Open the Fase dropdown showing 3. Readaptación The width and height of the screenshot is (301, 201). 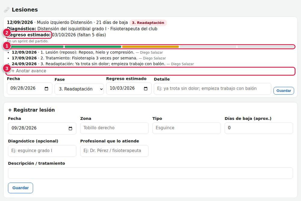tap(79, 89)
